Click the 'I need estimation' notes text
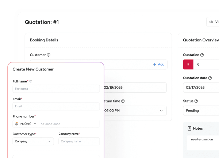Screen dimensions: 219x158 click(x=201, y=139)
